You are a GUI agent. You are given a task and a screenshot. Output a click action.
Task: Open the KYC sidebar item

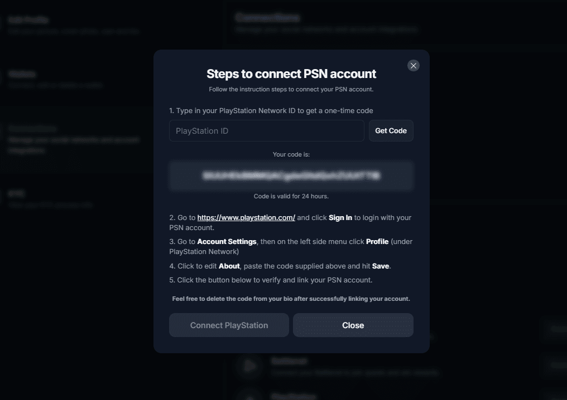[x=17, y=194]
